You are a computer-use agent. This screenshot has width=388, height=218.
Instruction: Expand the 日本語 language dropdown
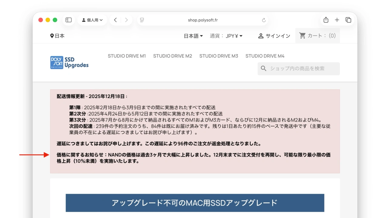tap(193, 36)
